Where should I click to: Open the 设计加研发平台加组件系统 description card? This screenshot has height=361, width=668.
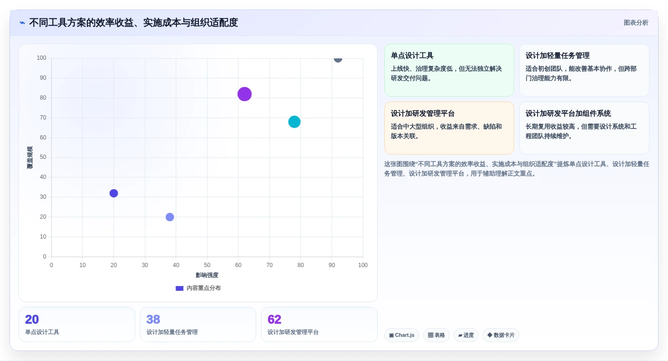pyautogui.click(x=584, y=128)
